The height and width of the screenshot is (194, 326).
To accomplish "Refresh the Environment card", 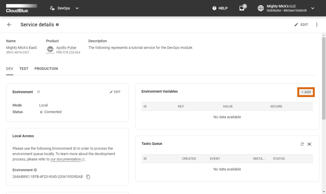I will [39, 92].
